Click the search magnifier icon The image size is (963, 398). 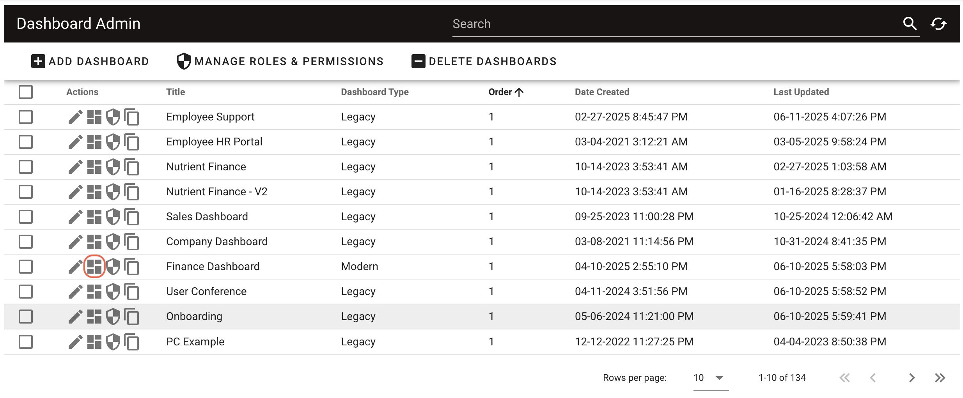pos(910,24)
